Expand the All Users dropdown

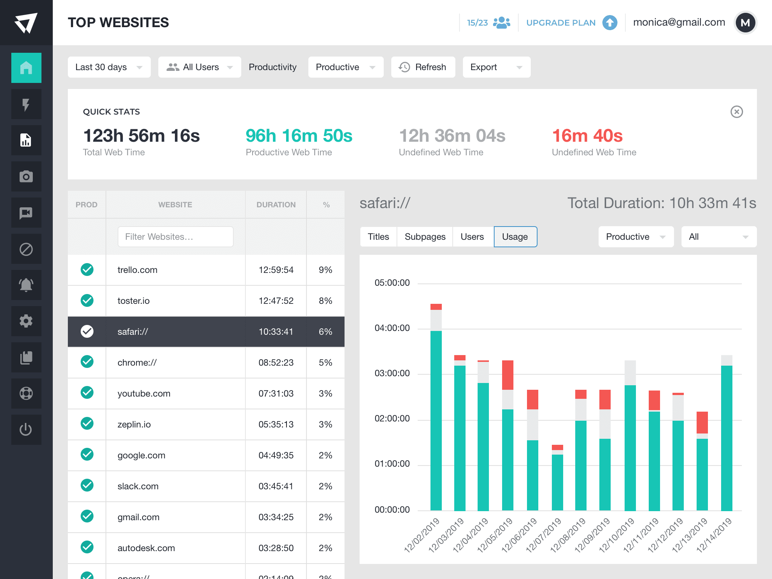click(x=199, y=67)
